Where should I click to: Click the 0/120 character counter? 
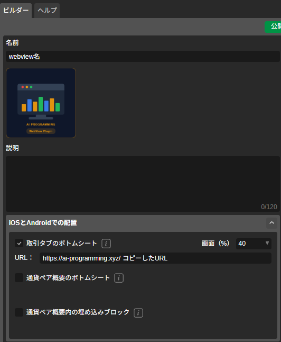269,207
